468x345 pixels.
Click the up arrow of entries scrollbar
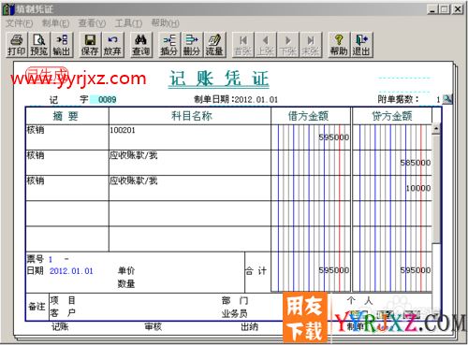(x=436, y=128)
